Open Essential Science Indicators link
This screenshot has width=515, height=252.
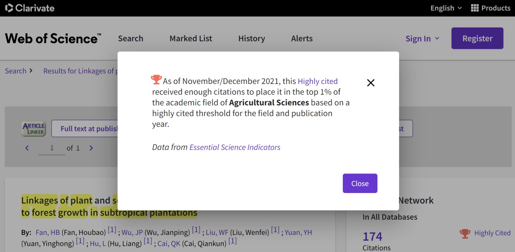[235, 147]
